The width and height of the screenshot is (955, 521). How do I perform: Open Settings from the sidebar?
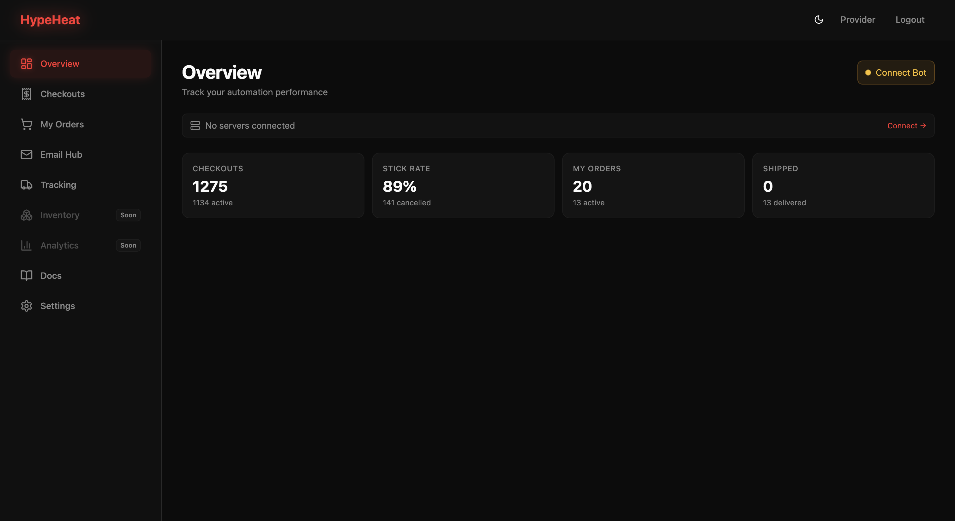coord(81,306)
